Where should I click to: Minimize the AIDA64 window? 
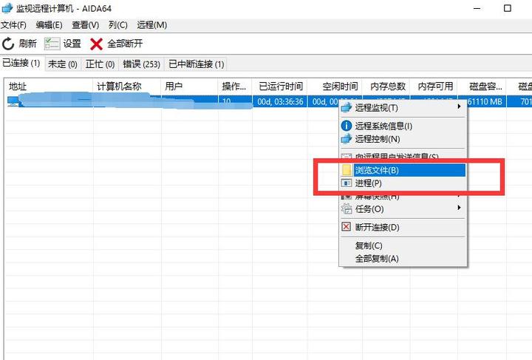tap(477, 8)
